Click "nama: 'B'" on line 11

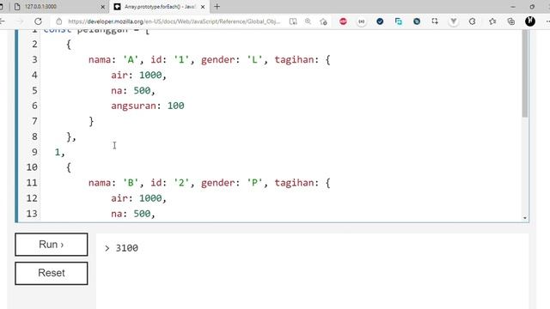[113, 183]
